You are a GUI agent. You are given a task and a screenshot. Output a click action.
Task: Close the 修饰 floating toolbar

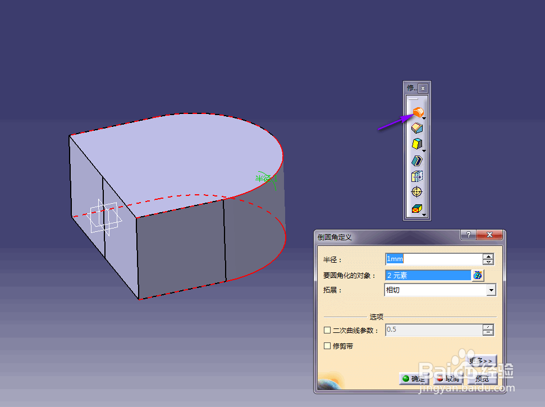(423, 88)
